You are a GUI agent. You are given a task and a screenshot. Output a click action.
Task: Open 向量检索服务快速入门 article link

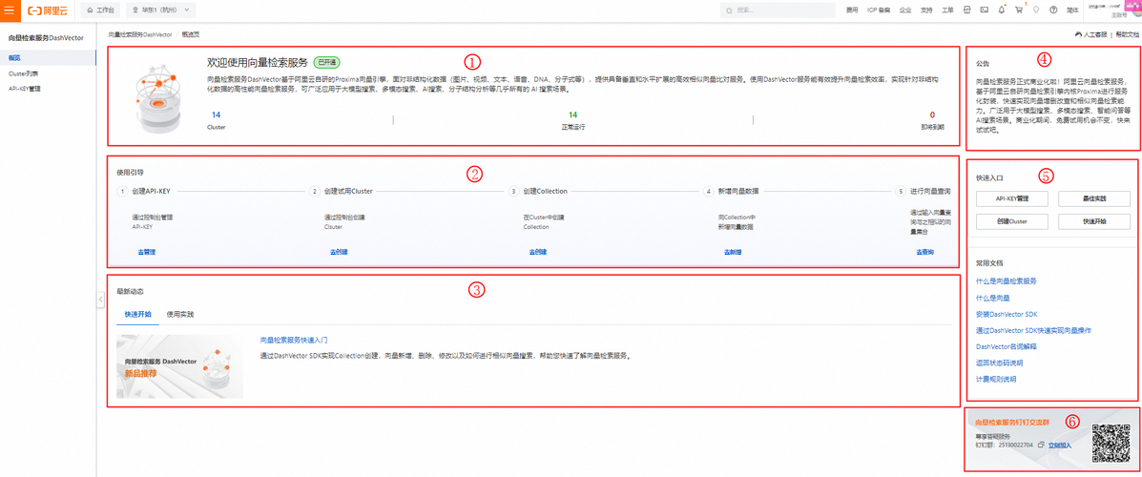(294, 340)
